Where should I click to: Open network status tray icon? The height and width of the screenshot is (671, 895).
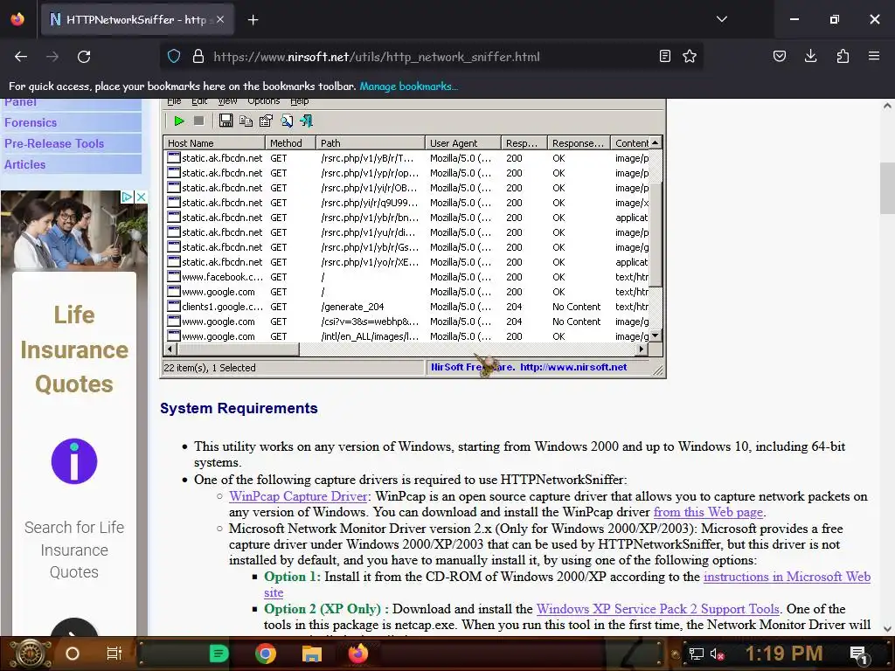[x=696, y=654]
